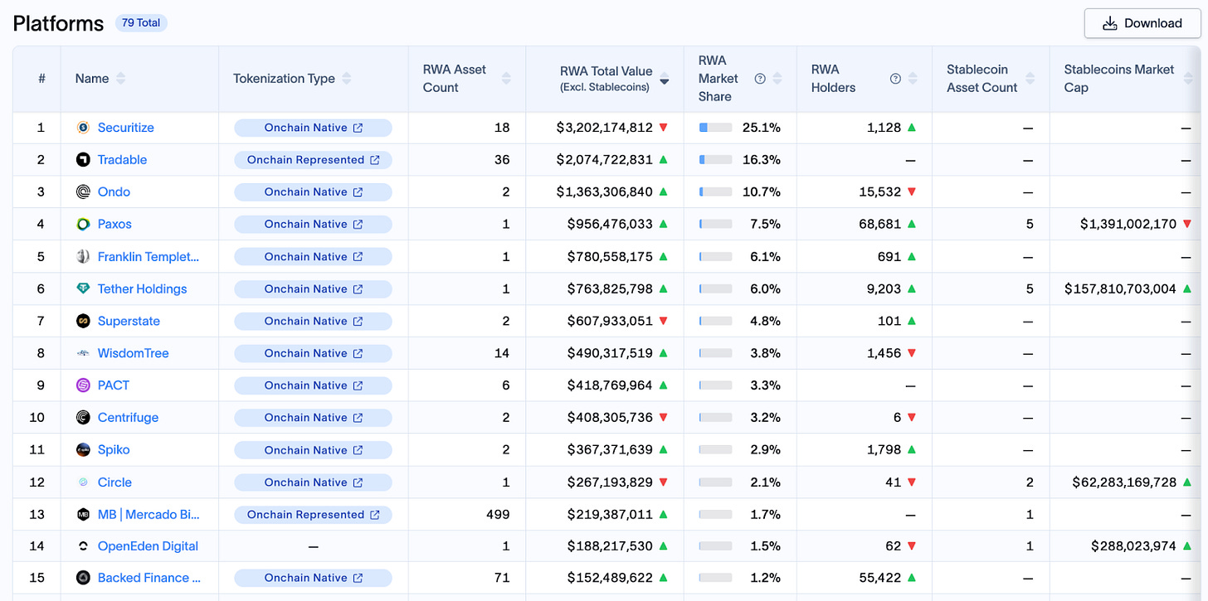Click Ondo's 10.7% market share bar

click(x=715, y=192)
